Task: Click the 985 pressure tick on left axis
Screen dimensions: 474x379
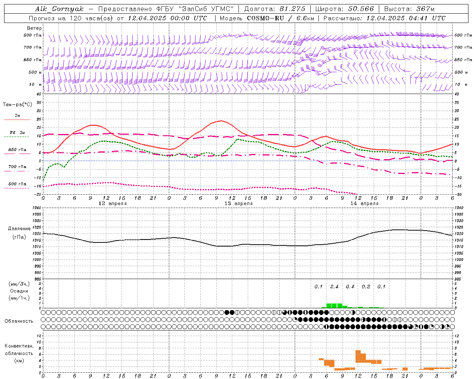Action: point(37,279)
